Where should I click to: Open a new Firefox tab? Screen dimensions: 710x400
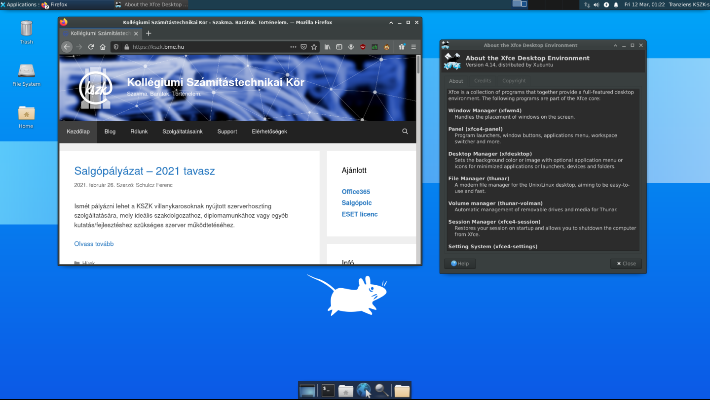tap(149, 33)
